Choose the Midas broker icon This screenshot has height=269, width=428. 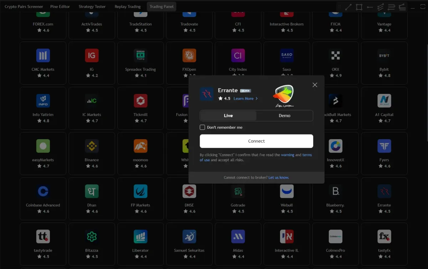[238, 236]
